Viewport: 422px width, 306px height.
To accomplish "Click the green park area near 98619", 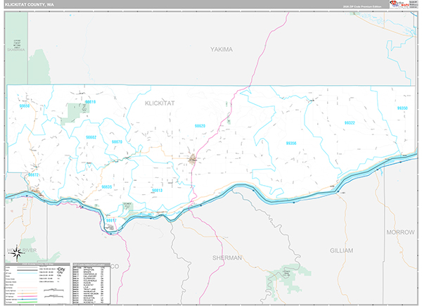I will [x=74, y=110].
